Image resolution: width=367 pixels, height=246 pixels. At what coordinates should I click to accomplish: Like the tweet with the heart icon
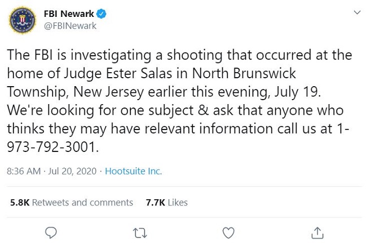[228, 232]
